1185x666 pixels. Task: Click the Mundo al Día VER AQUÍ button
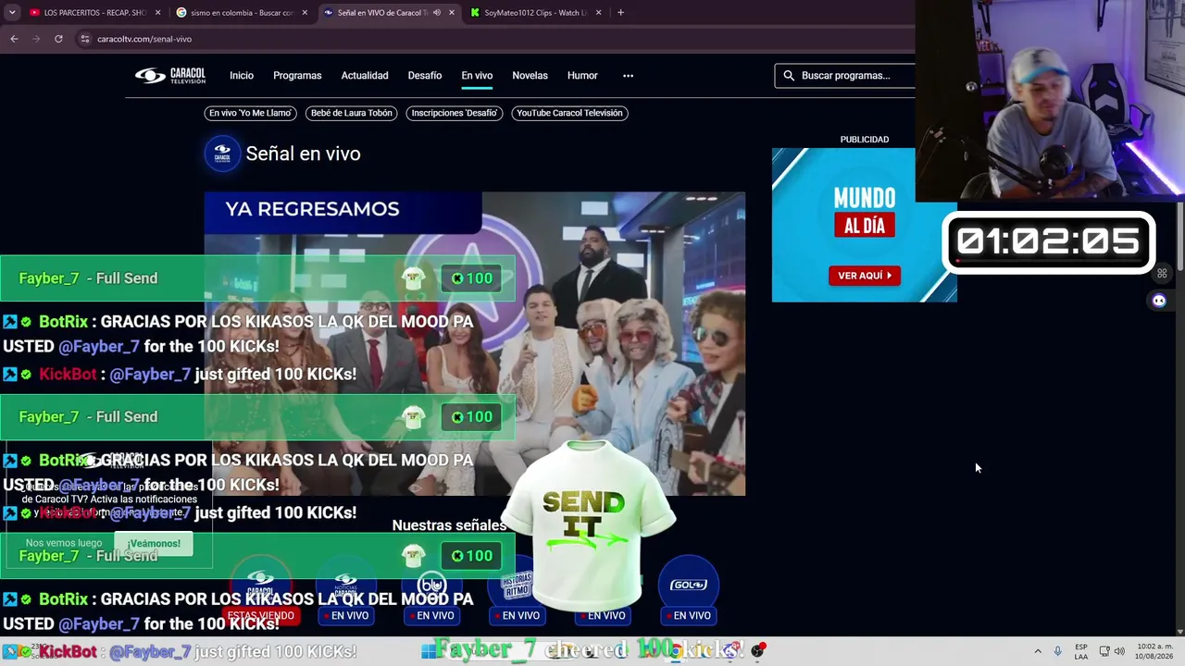click(x=865, y=276)
